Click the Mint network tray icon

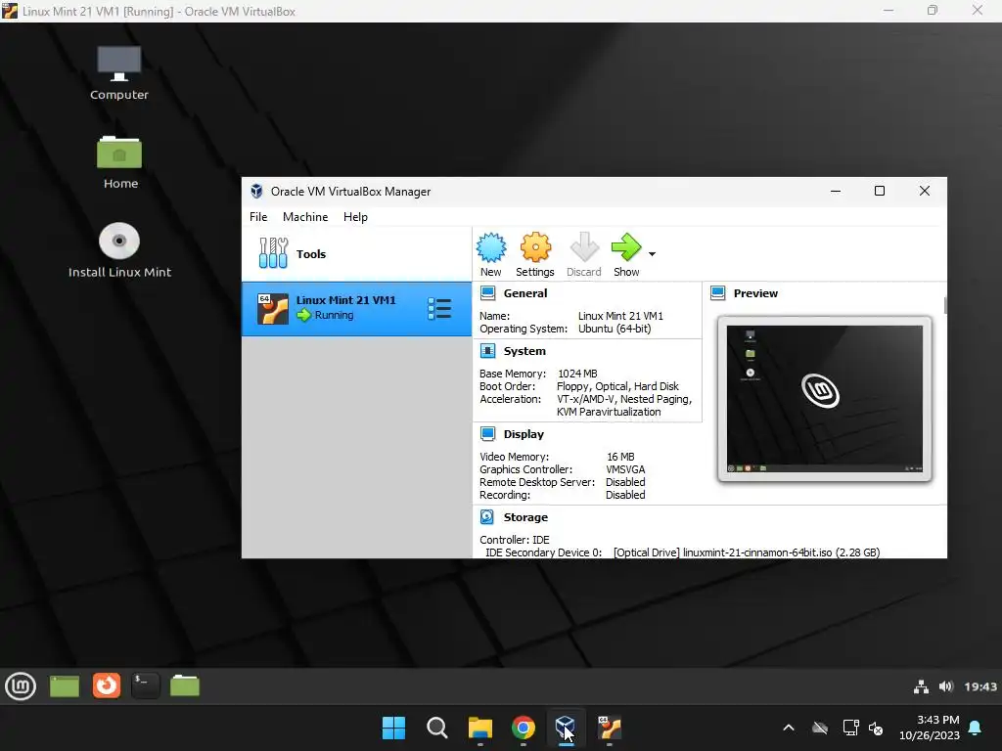pos(921,686)
